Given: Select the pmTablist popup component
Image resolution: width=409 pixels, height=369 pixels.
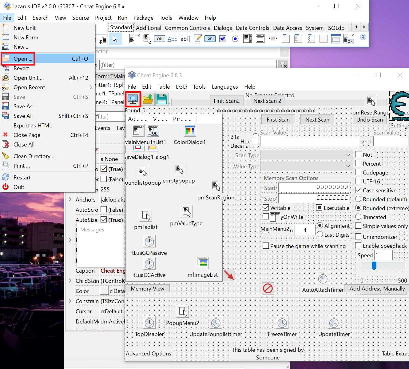Looking at the screenshot, I should pos(146,216).
